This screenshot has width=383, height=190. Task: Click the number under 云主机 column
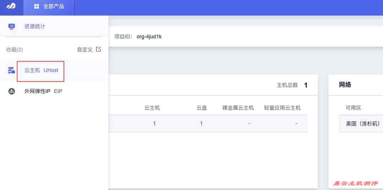click(x=154, y=123)
